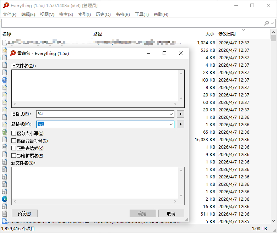Open the 索引(I) menu
The height and width of the screenshot is (233, 277).
coord(85,15)
